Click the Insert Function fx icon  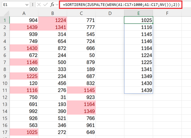pos(53,5)
